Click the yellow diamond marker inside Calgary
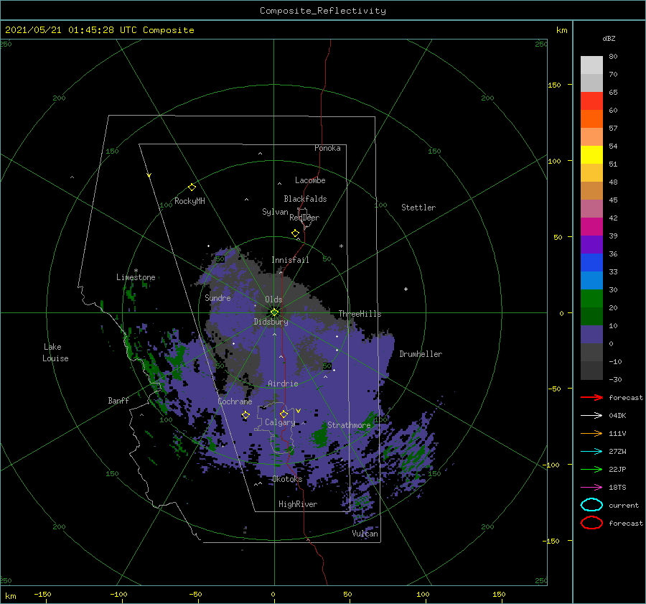646x604 pixels. point(284,414)
